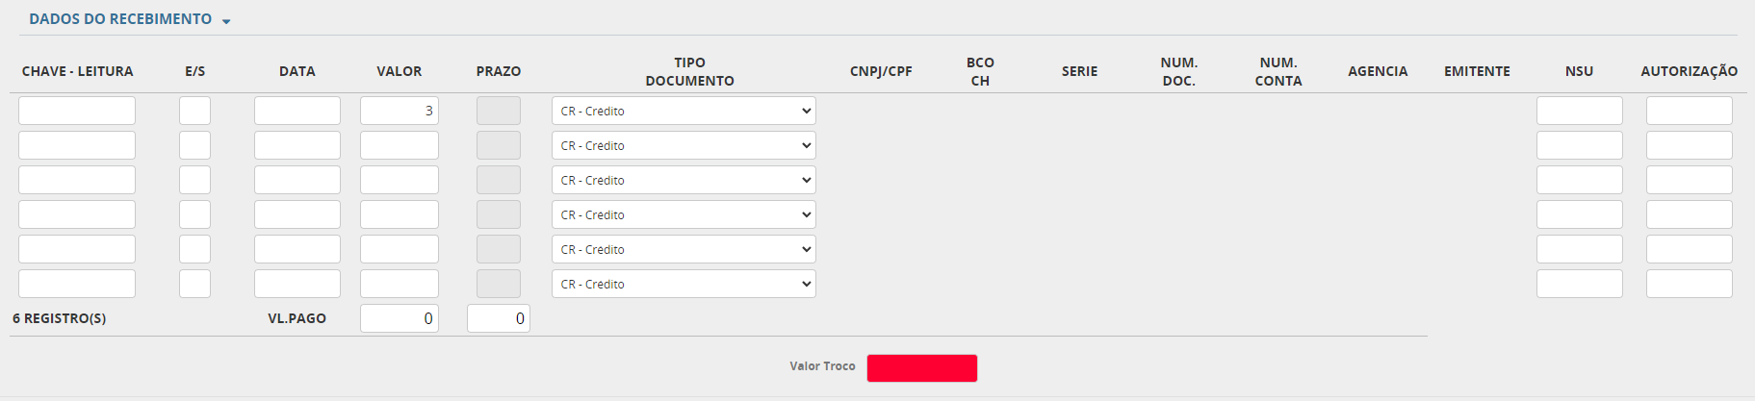Open last row Tipo Documento dropdown
The image size is (1755, 401).
(684, 284)
